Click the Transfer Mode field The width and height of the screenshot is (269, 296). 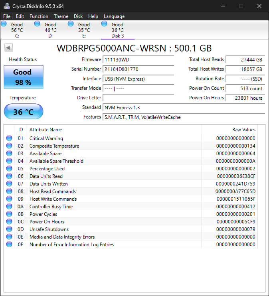pos(138,88)
